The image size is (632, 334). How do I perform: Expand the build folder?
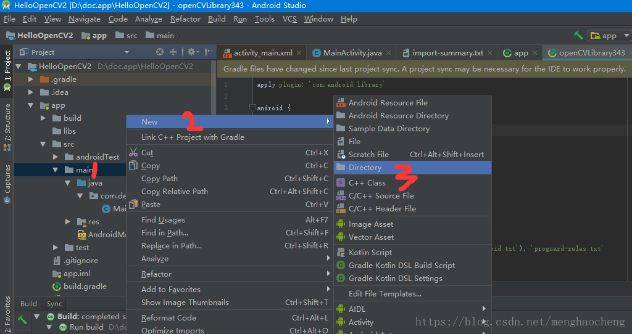pyautogui.click(x=43, y=118)
